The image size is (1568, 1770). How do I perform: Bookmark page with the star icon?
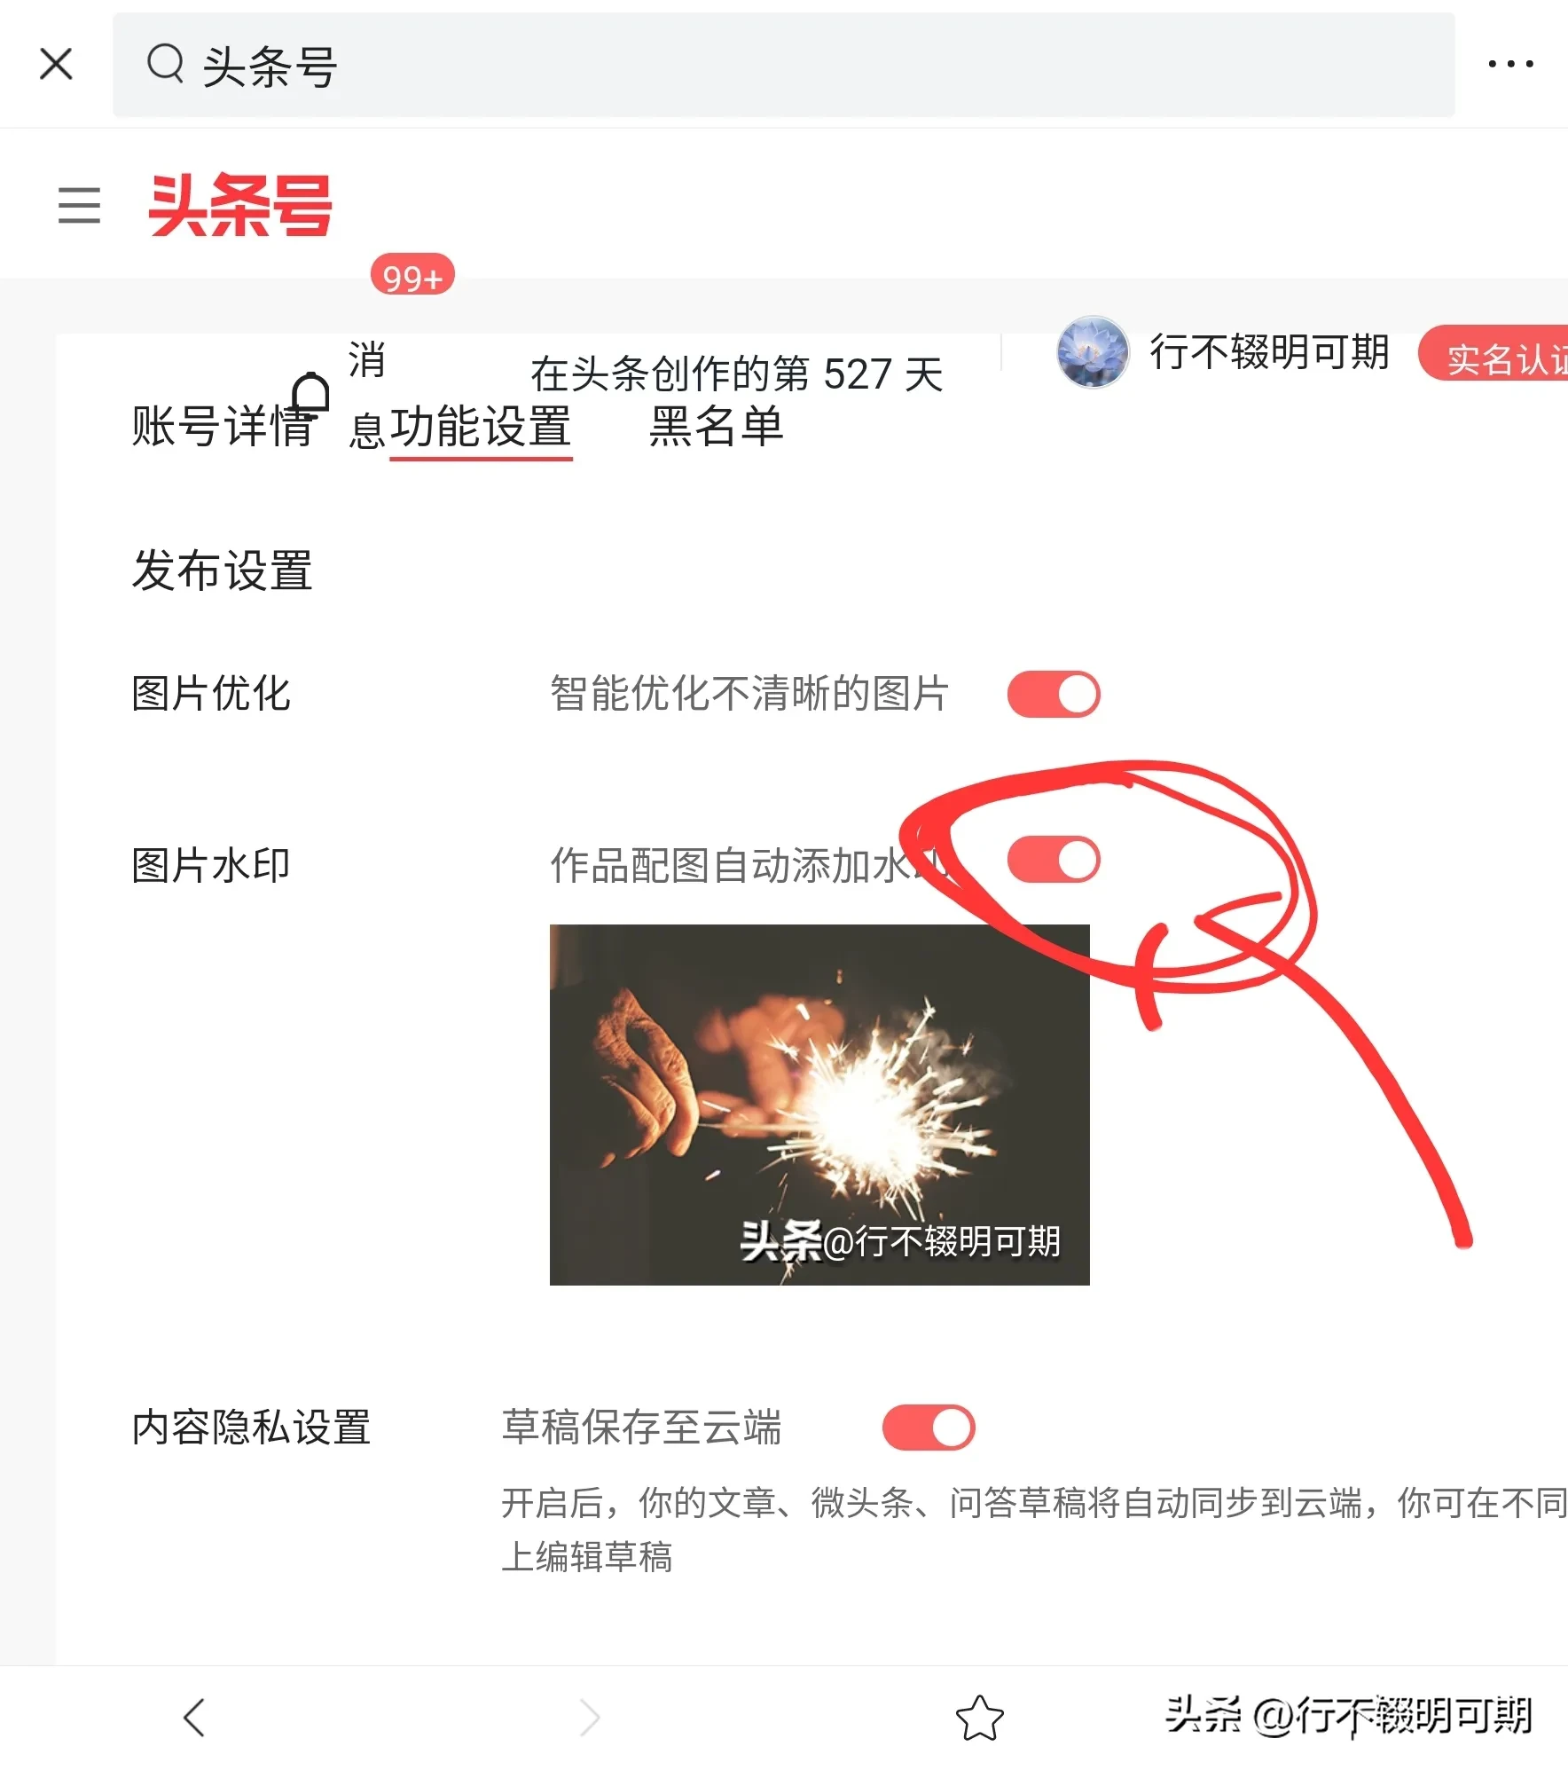(979, 1718)
